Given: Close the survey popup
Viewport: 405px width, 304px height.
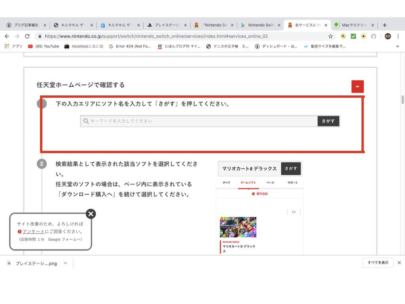Looking at the screenshot, I should [x=91, y=214].
